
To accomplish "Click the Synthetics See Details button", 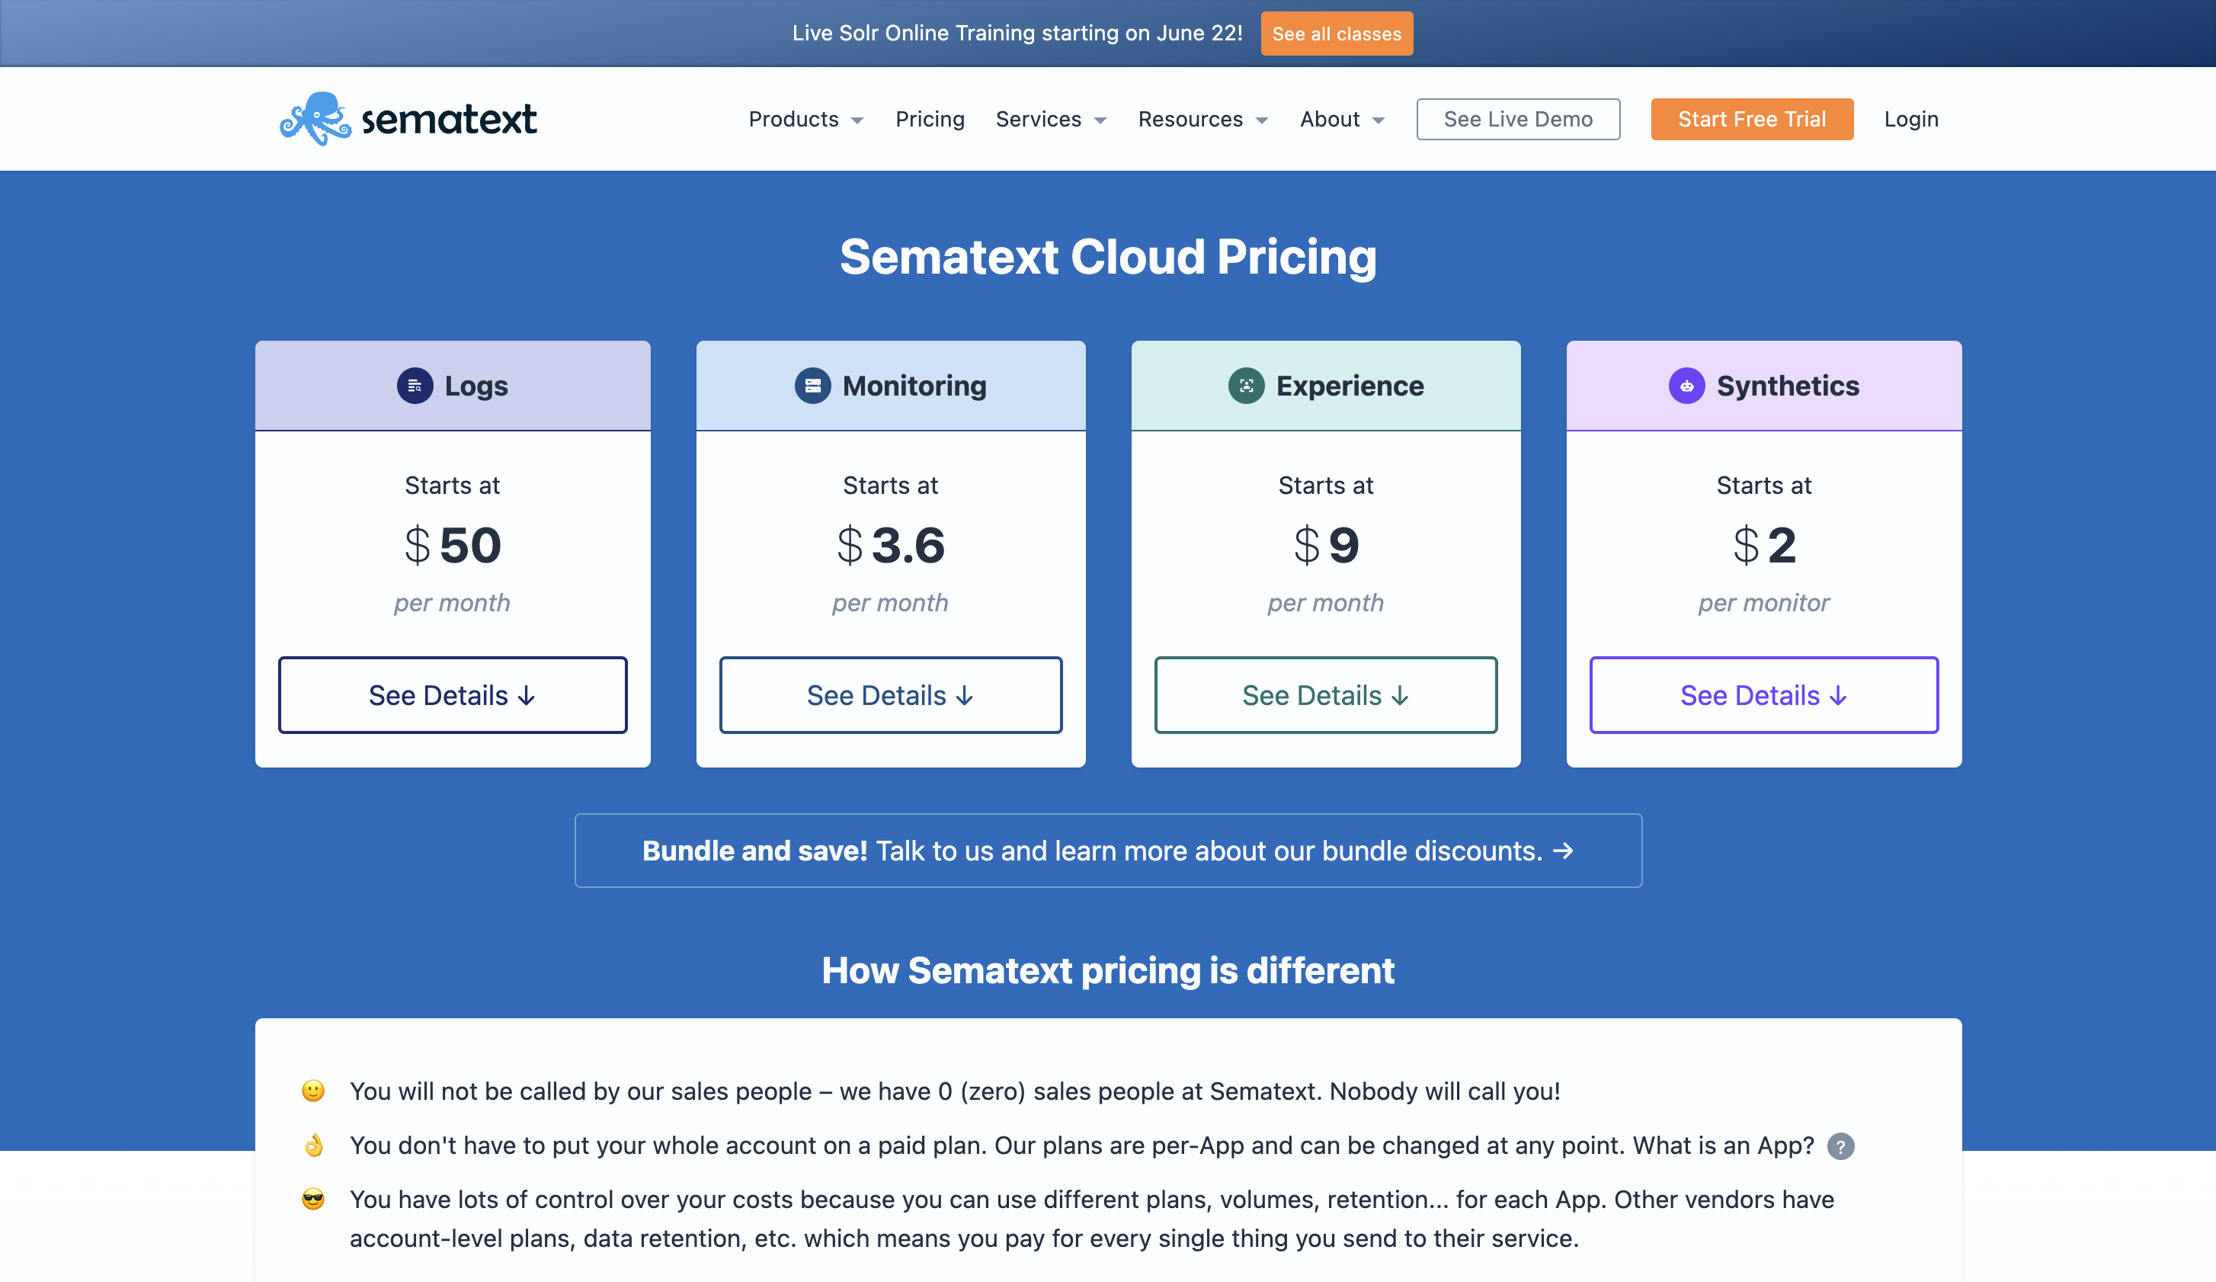I will (x=1765, y=693).
